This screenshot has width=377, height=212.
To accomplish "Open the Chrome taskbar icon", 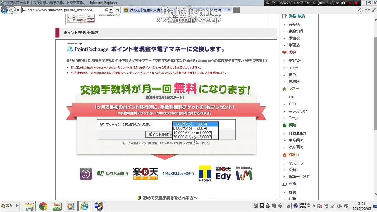I will pyautogui.click(x=43, y=206).
